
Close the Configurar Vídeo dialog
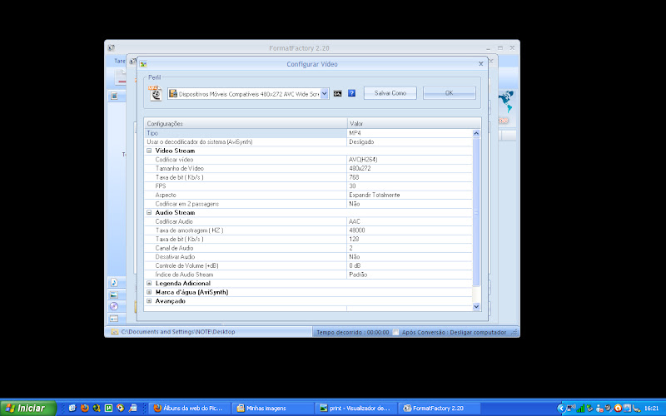481,64
